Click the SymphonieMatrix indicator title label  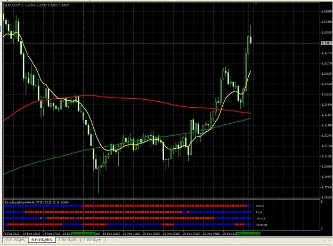pos(36,202)
